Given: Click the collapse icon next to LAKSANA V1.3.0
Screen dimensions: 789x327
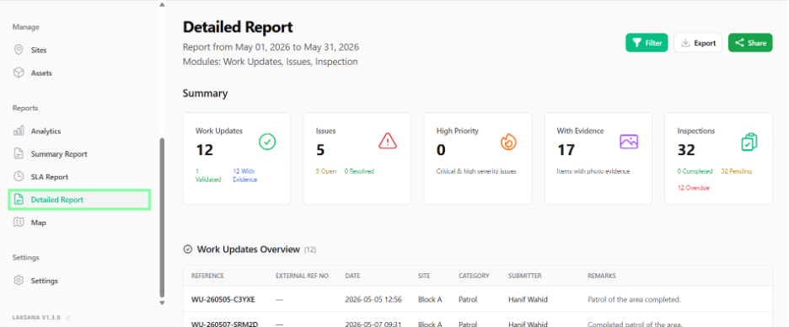Looking at the screenshot, I should point(68,318).
